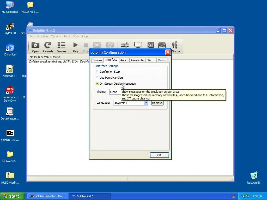Open the Options menu

tap(56, 36)
